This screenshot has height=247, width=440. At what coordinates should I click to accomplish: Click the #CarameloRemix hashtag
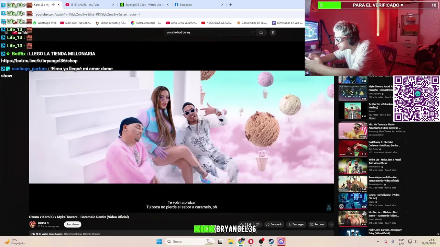pos(73,234)
